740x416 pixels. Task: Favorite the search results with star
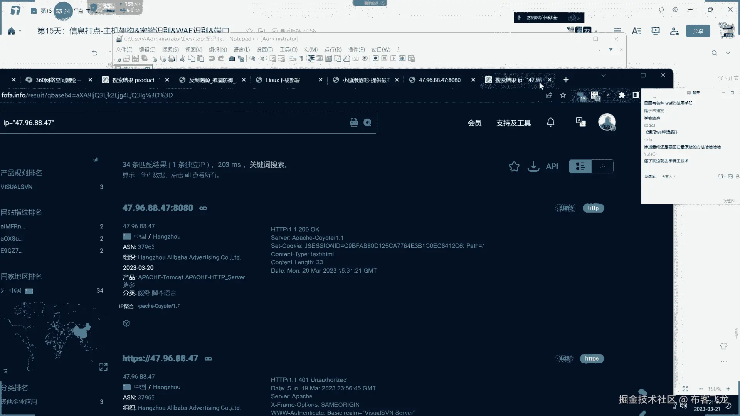click(x=514, y=166)
